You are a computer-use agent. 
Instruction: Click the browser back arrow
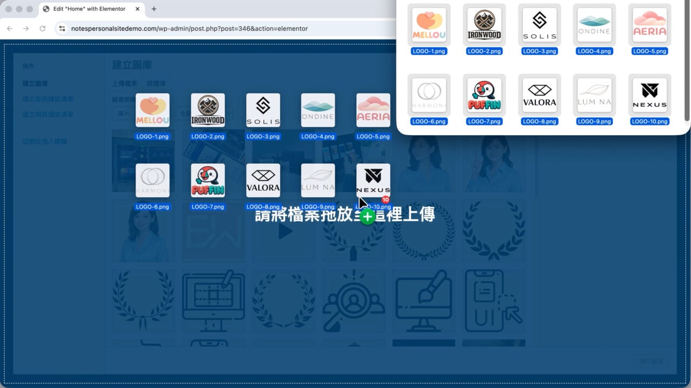pos(10,29)
